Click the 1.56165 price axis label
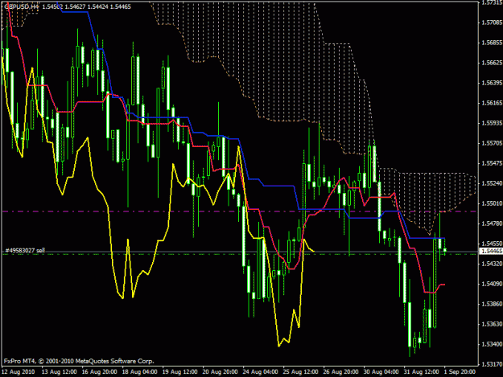 click(x=492, y=103)
